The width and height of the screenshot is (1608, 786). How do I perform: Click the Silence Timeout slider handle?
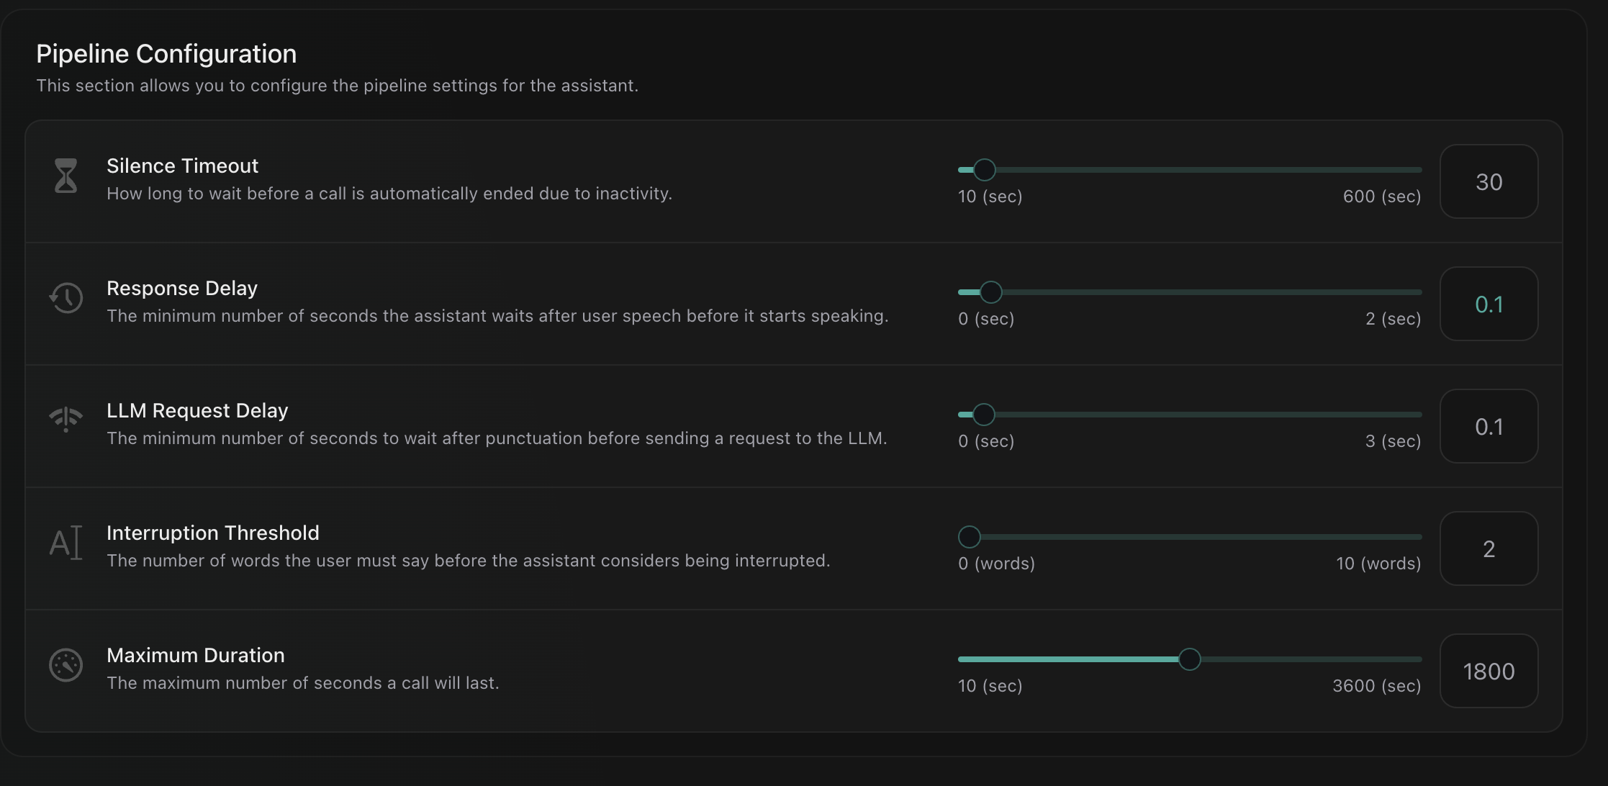984,170
